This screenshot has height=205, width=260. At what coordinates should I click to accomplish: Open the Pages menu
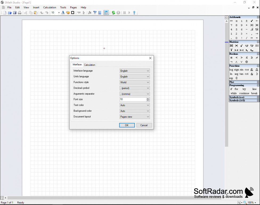73,7
